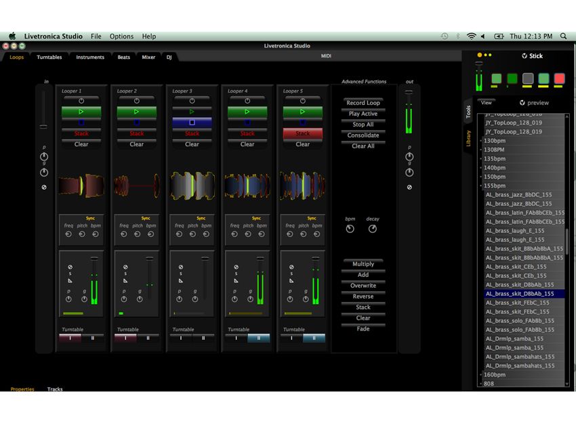Mute Looper 4 with its ø icon

click(x=236, y=267)
